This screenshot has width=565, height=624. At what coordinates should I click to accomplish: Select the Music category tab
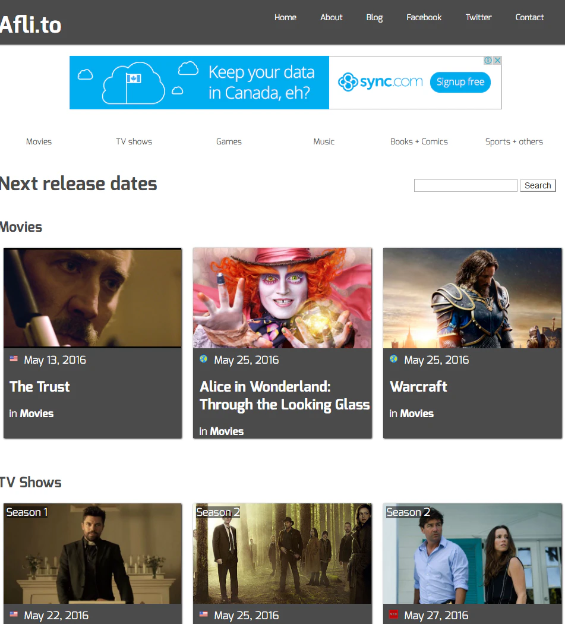(323, 141)
